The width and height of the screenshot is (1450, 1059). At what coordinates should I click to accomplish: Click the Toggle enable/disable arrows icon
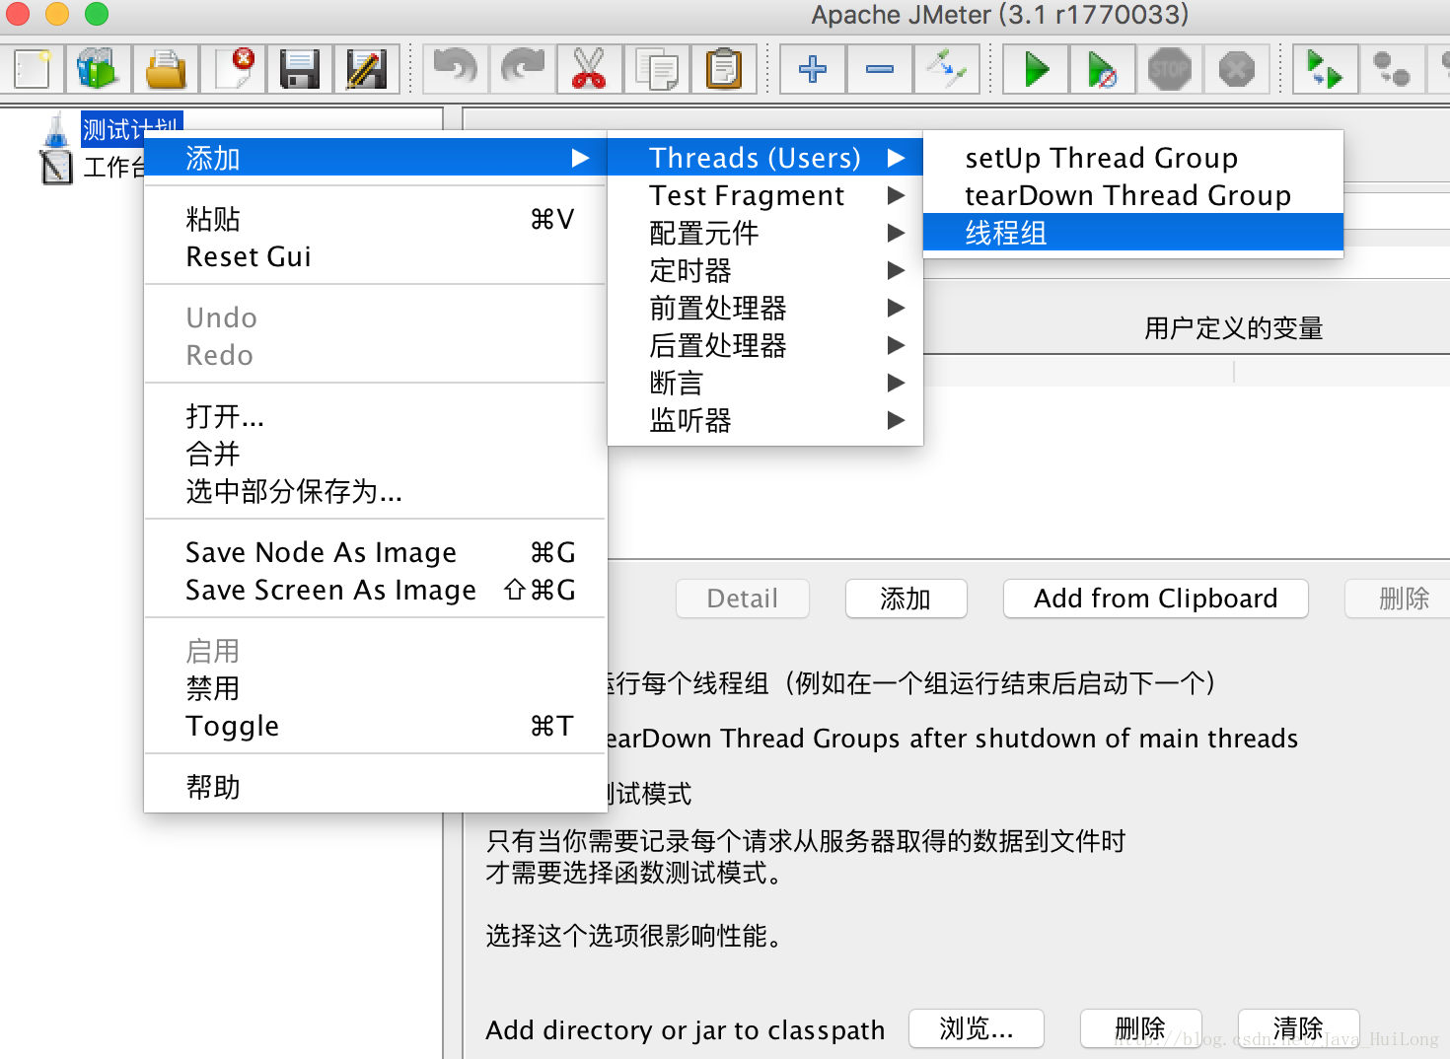click(x=947, y=69)
